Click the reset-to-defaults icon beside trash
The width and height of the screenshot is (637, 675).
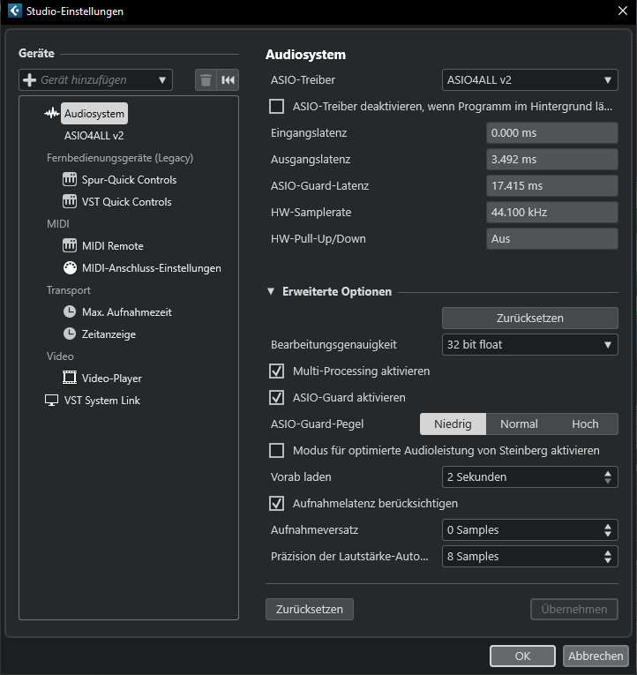(x=229, y=80)
